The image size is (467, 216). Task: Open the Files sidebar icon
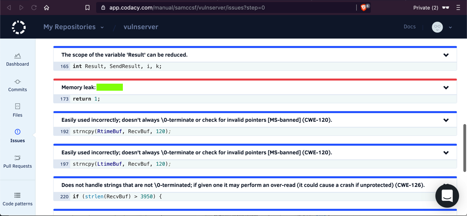(x=18, y=106)
